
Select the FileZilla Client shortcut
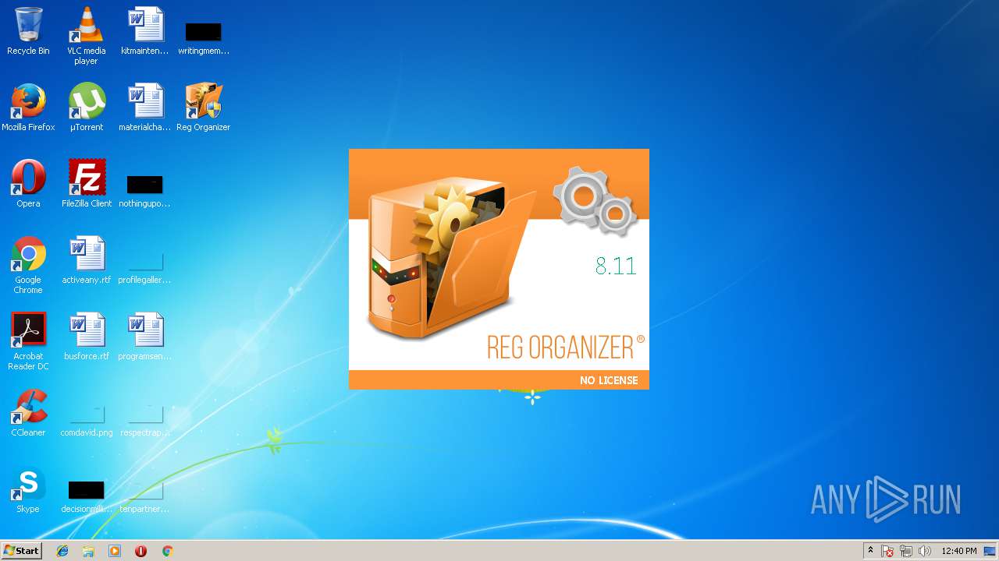click(86, 184)
